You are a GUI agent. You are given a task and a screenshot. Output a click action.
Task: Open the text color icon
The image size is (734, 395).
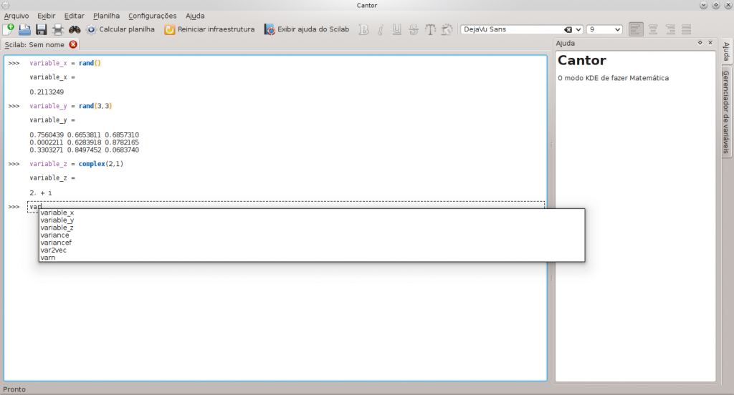[447, 29]
